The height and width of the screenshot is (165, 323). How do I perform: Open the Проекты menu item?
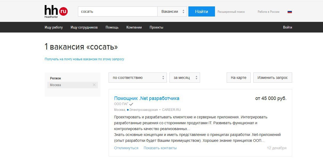point(156,27)
